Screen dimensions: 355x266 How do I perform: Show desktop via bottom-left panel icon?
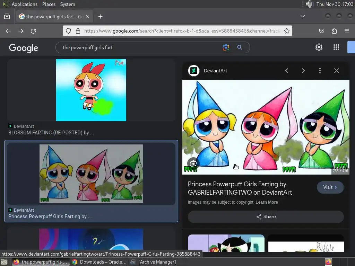pos(4,262)
